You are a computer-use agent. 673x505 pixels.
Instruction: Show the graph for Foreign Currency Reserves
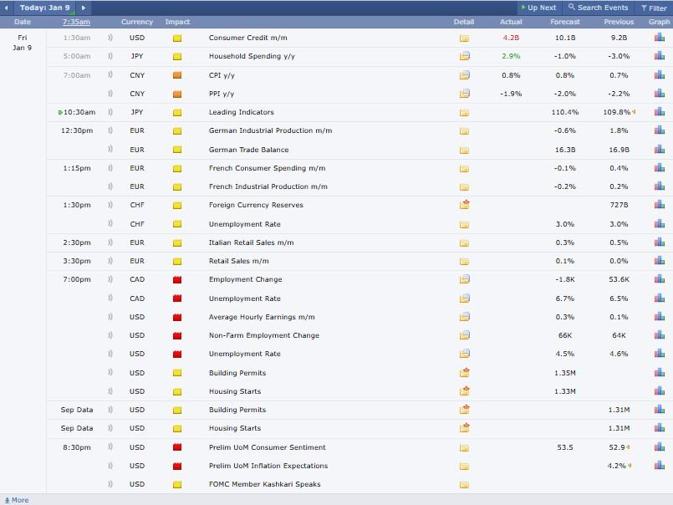tap(659, 205)
